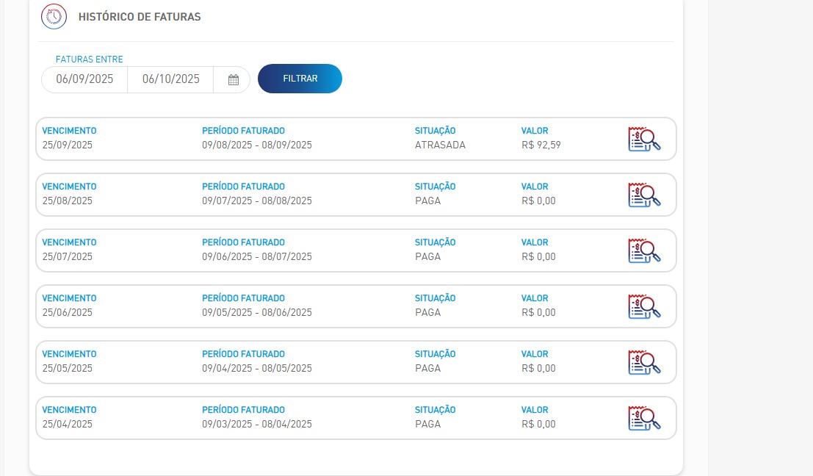Select the 25/05/2025 due date text
This screenshot has height=476, width=813.
[68, 369]
